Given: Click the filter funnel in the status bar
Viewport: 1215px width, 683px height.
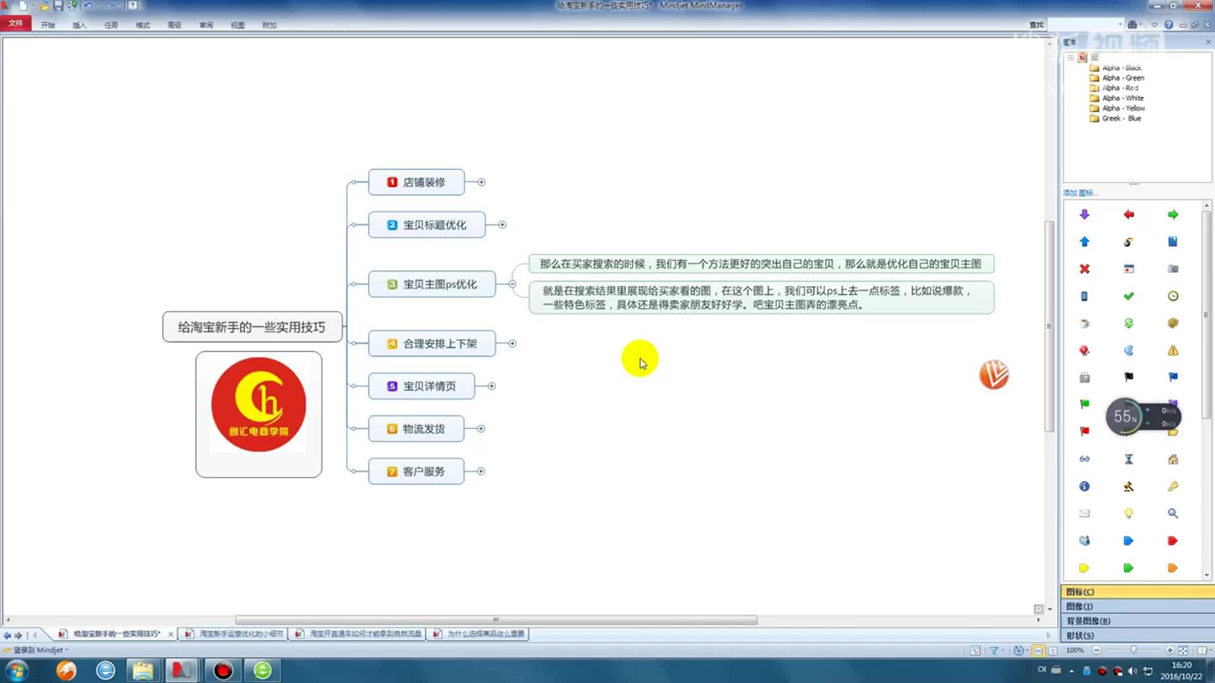Looking at the screenshot, I should [x=994, y=650].
